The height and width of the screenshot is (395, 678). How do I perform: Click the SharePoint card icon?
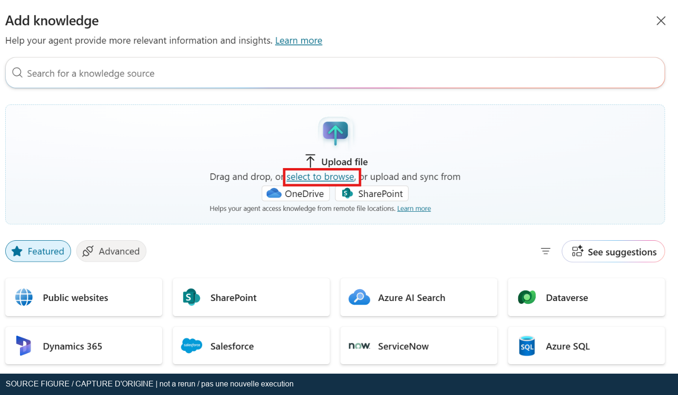point(191,298)
